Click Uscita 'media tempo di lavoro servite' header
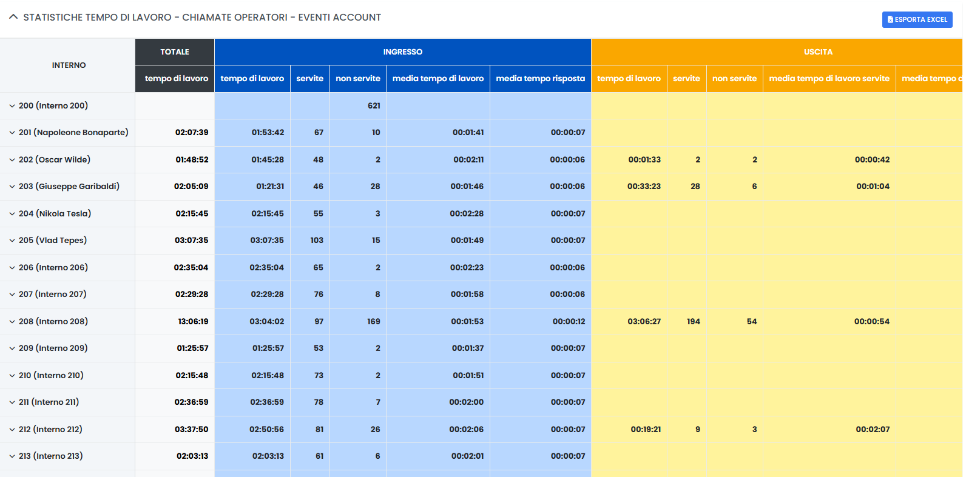This screenshot has height=477, width=966. tap(829, 79)
